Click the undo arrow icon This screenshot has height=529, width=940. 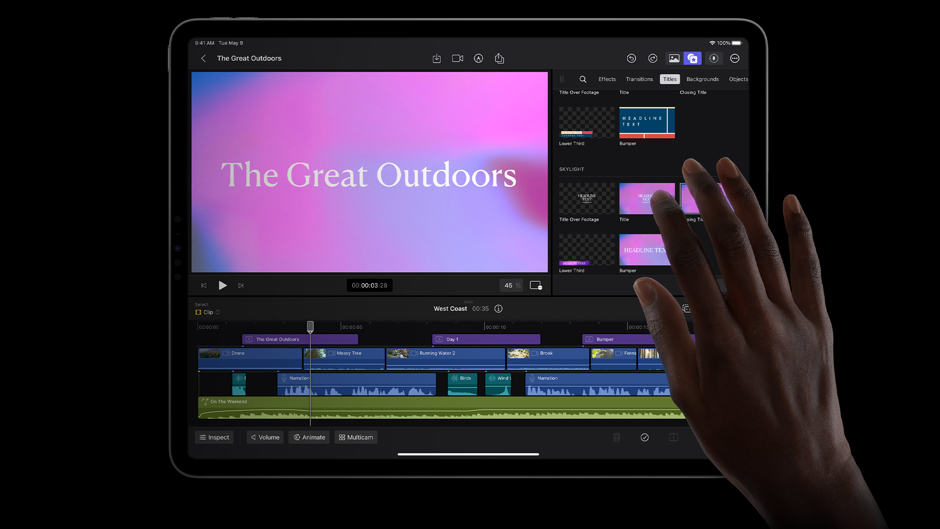[631, 58]
